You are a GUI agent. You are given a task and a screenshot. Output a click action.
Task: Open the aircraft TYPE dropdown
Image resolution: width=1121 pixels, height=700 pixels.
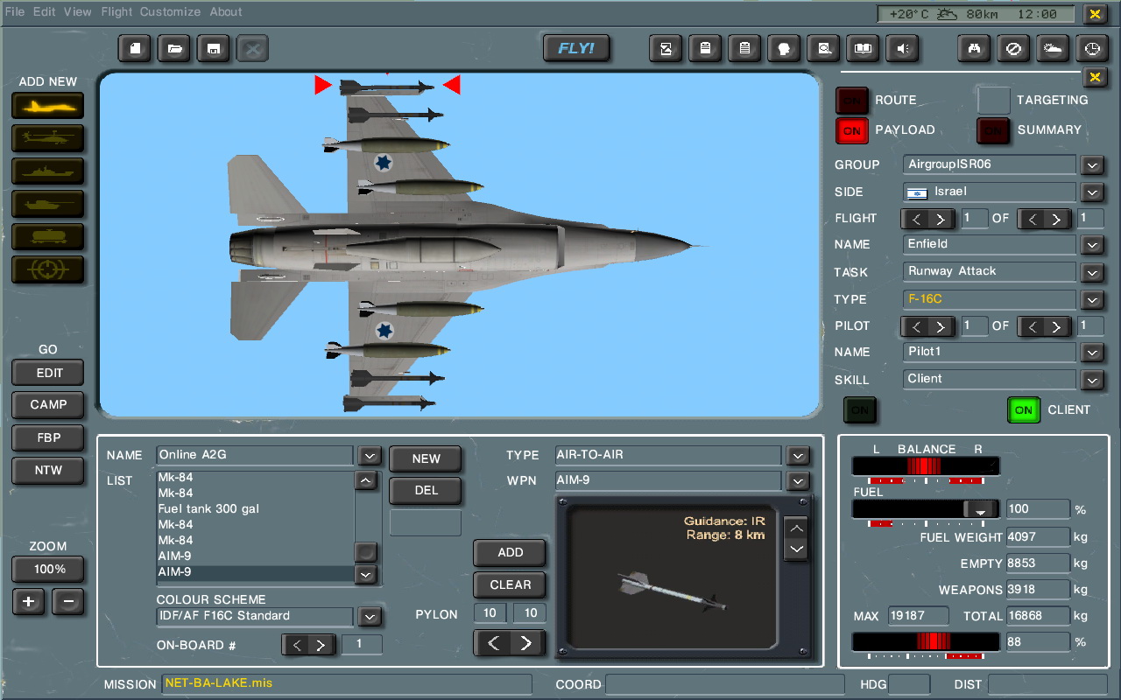(x=1091, y=299)
